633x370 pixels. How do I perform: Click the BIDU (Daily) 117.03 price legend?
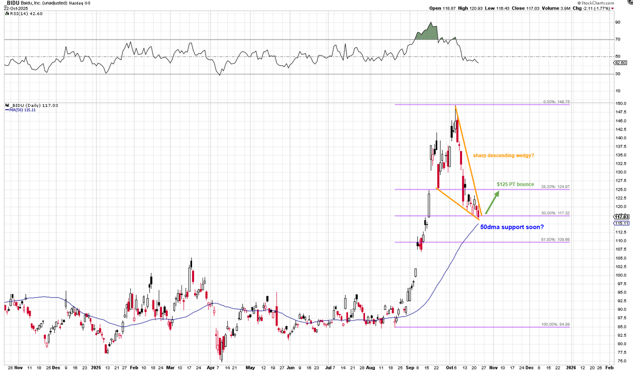(33, 106)
